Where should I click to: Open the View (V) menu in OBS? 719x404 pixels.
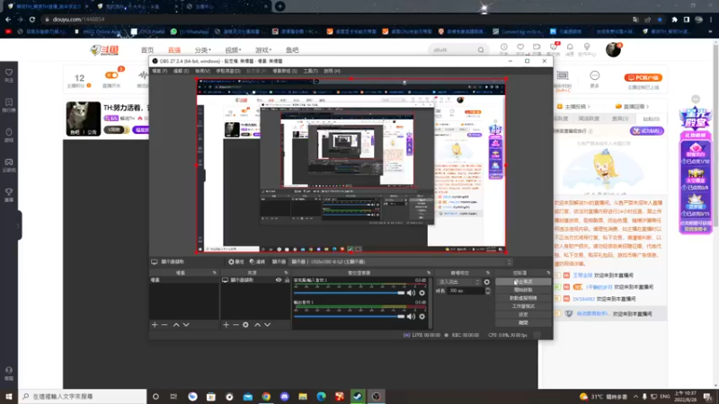tap(203, 71)
